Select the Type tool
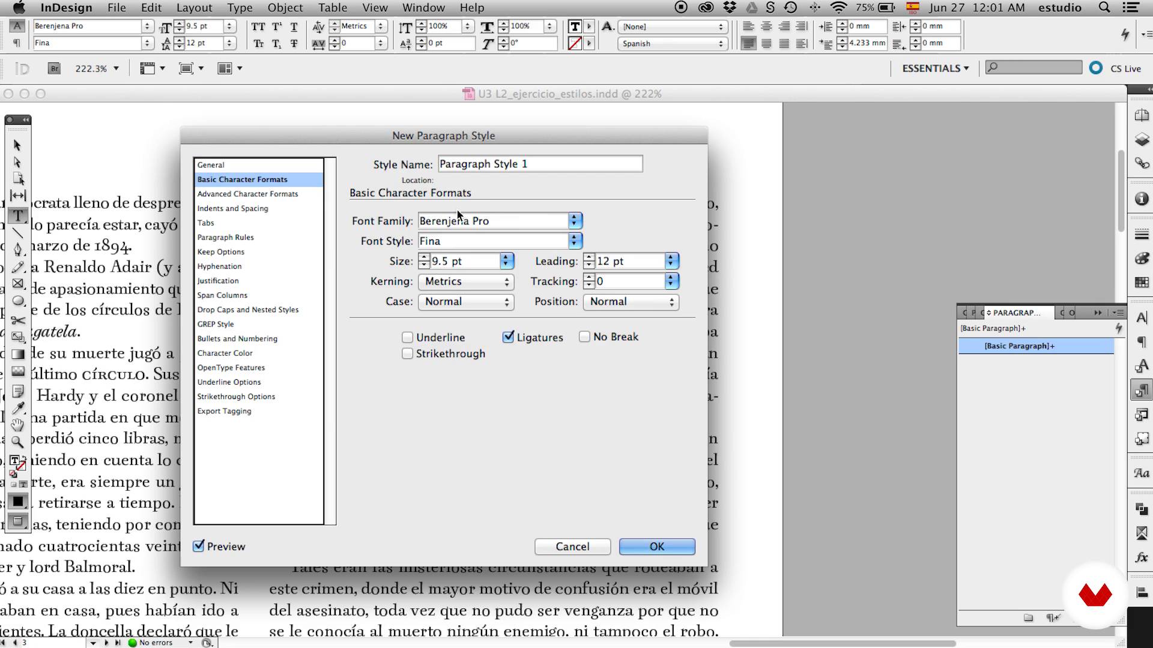The height and width of the screenshot is (648, 1153). [18, 215]
